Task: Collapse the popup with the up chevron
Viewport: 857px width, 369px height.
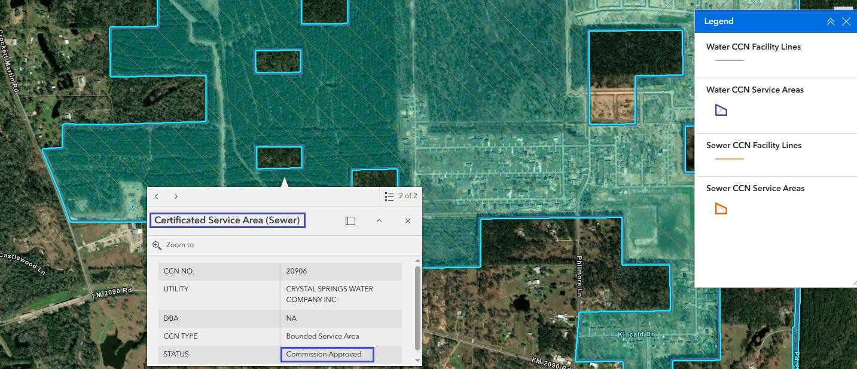Action: pyautogui.click(x=379, y=221)
